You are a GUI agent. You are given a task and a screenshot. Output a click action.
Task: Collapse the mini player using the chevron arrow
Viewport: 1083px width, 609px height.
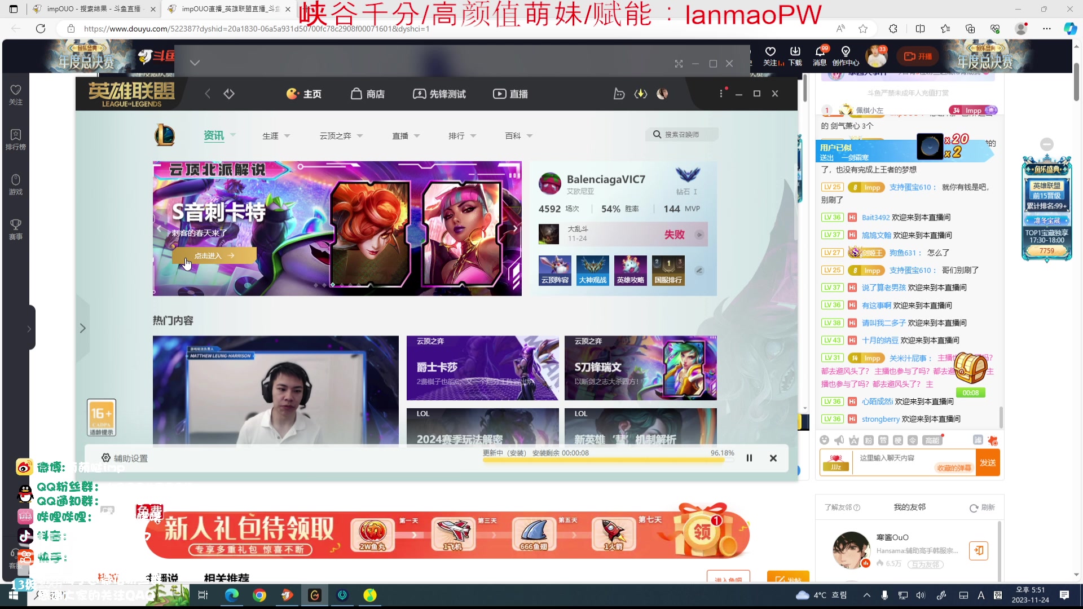pyautogui.click(x=195, y=63)
